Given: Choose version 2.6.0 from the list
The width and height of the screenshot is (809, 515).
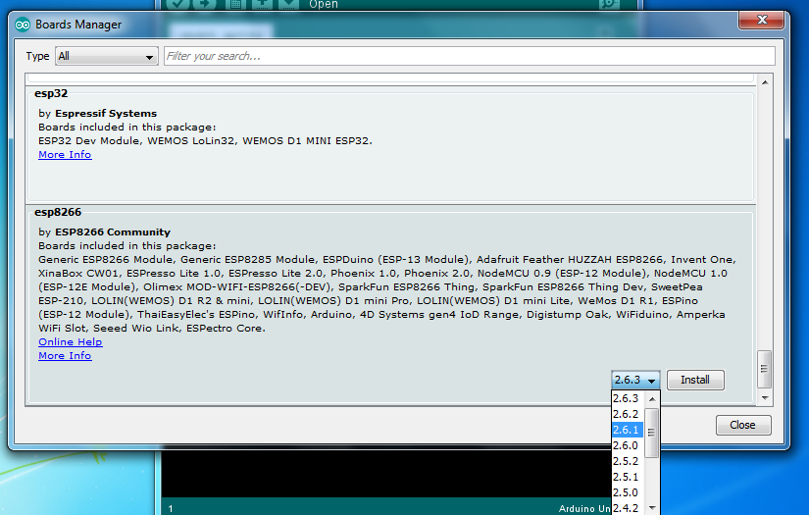Looking at the screenshot, I should coord(628,445).
